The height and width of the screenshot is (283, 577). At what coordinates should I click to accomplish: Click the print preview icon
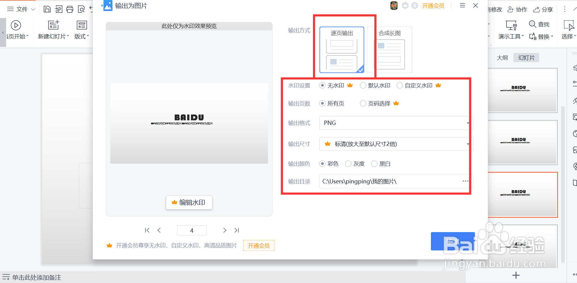[81, 9]
